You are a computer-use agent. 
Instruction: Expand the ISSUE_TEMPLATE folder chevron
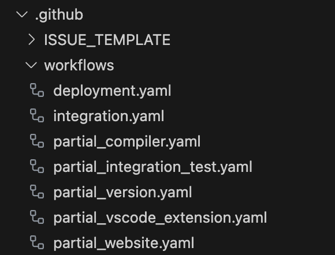pos(32,40)
